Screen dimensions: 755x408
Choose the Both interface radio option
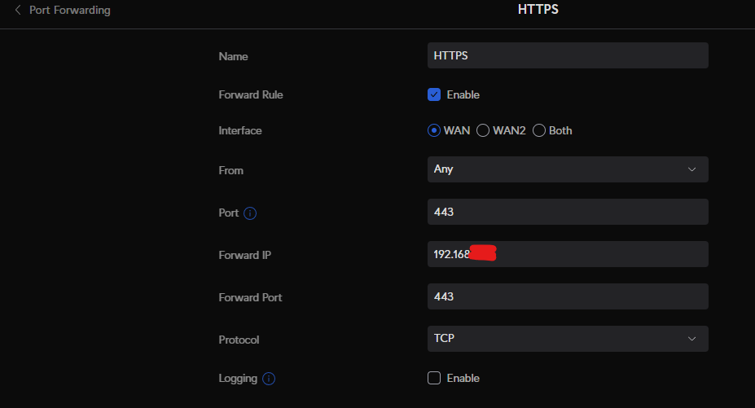[x=539, y=130]
